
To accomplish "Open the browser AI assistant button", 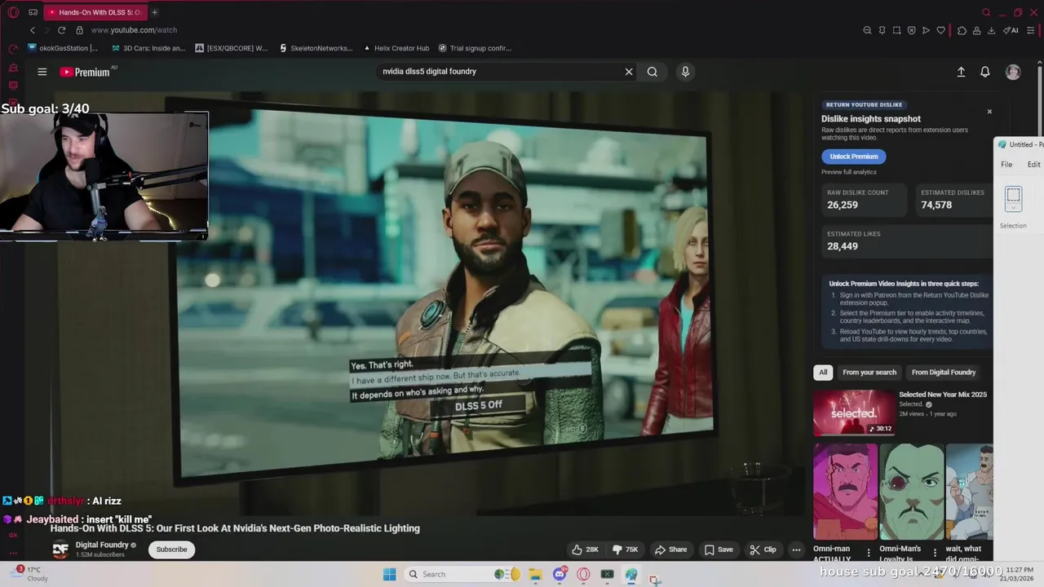I will (x=1011, y=30).
